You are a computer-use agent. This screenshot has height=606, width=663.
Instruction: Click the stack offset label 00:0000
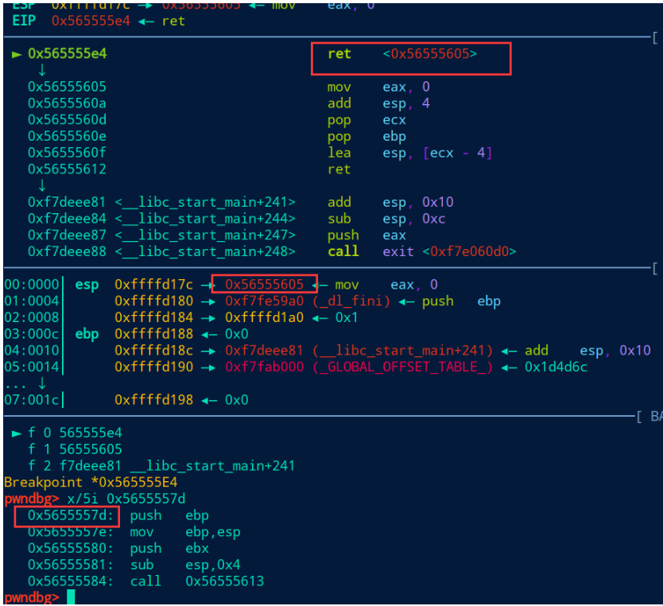[32, 285]
